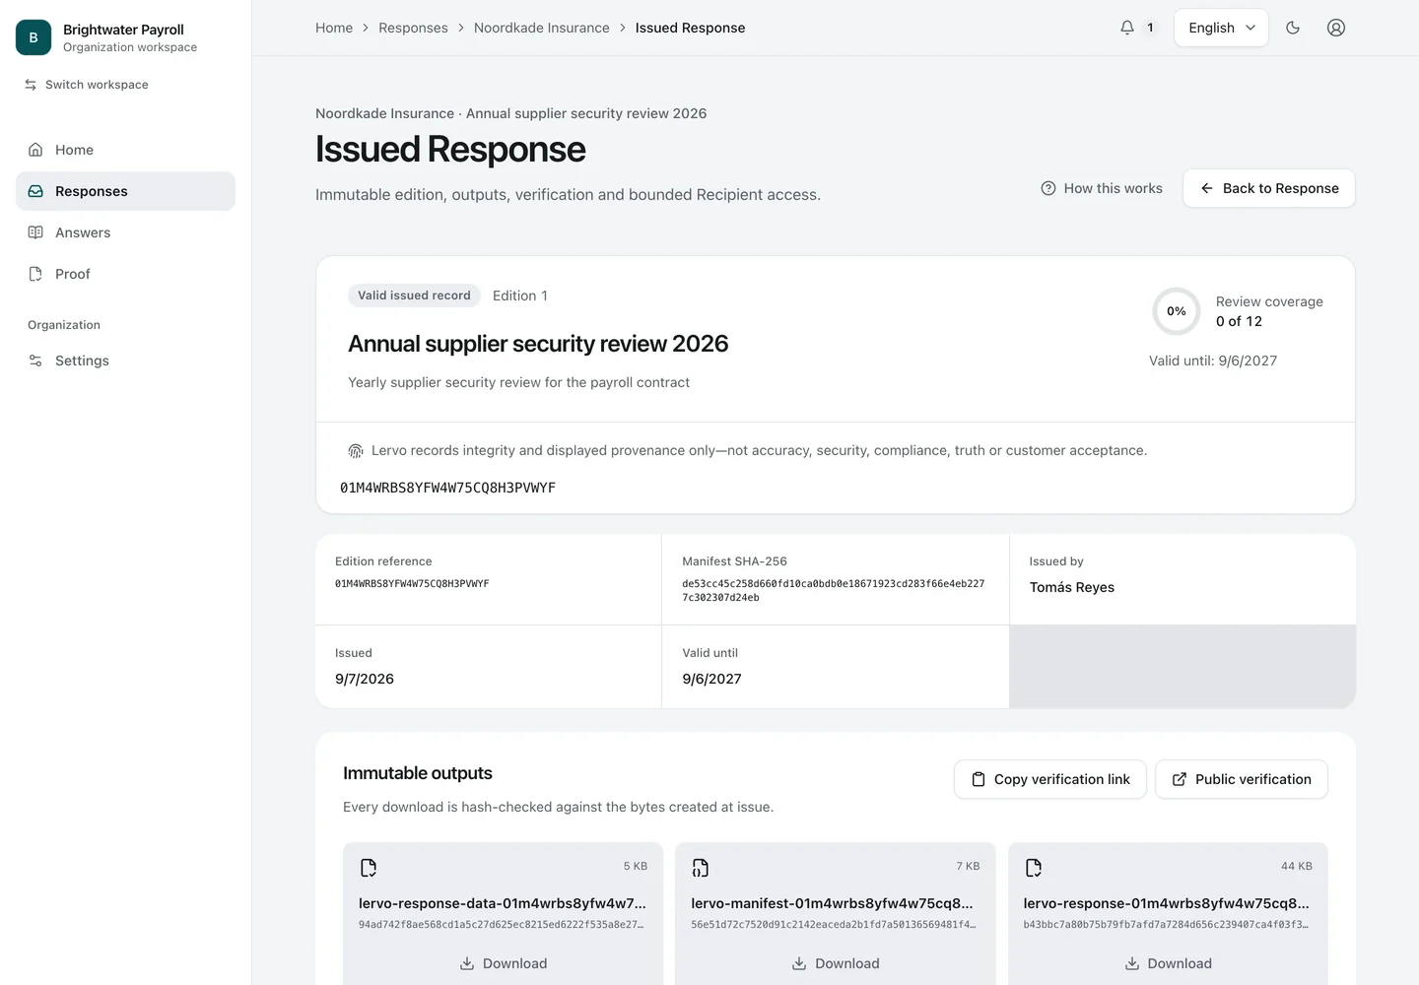Open Proof section in the sidebar

click(x=125, y=274)
